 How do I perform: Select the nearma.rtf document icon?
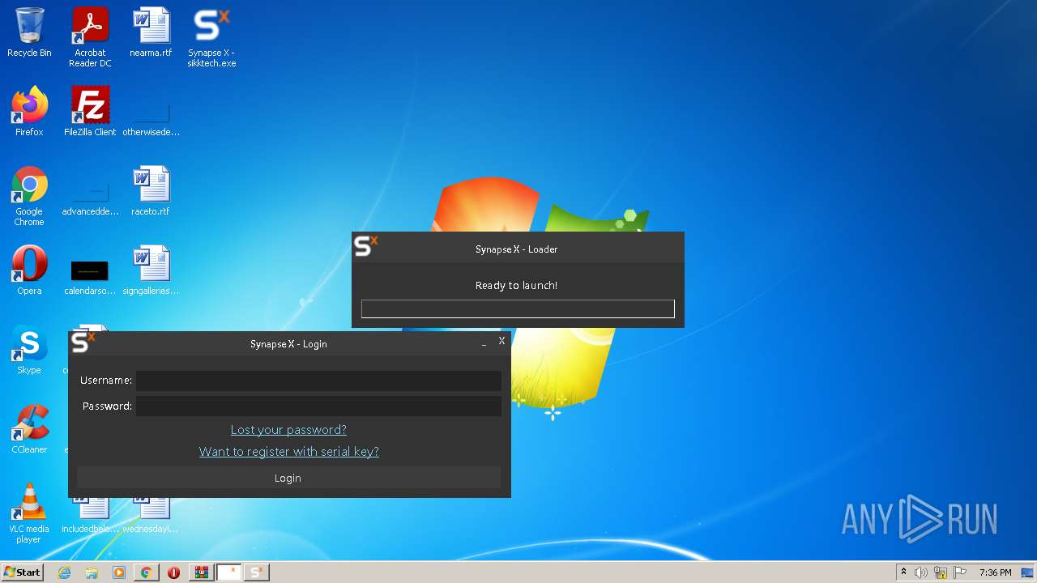click(151, 33)
